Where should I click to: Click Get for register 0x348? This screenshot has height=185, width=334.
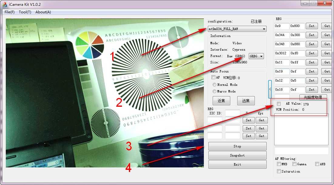tap(327, 44)
